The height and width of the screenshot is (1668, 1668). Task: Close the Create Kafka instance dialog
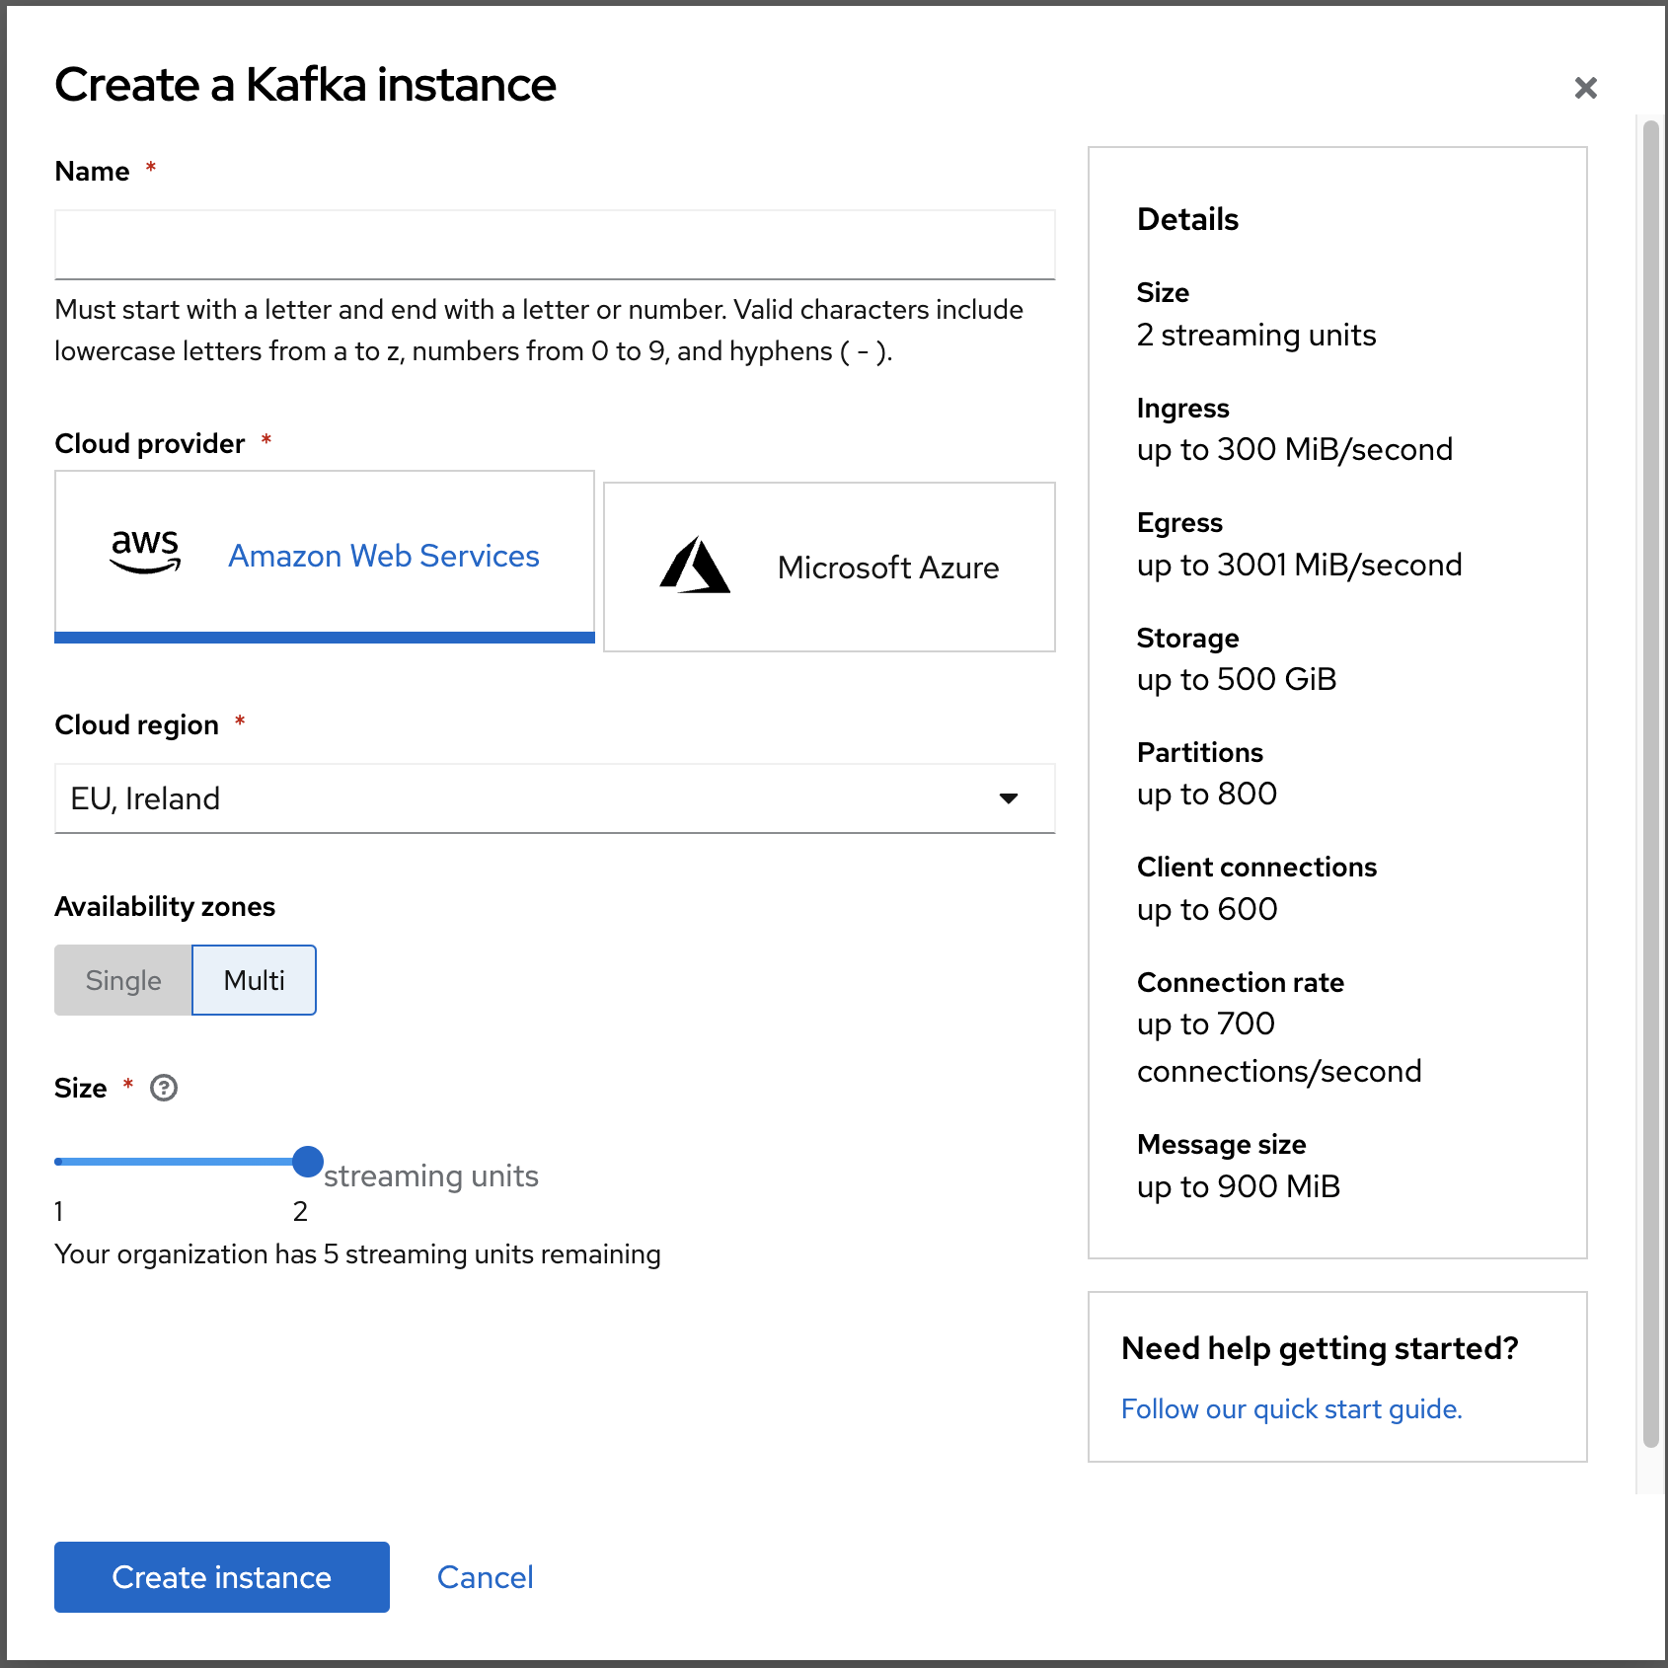[1585, 88]
